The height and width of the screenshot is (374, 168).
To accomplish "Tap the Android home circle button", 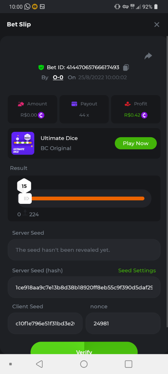I will [84, 364].
